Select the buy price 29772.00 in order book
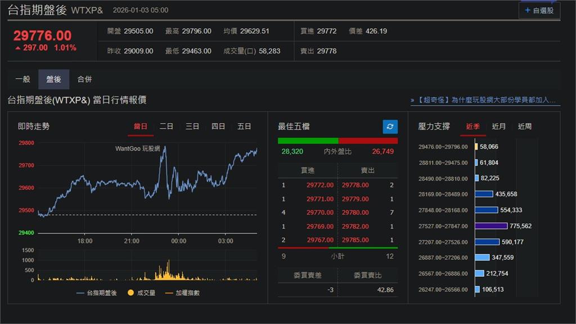The width and height of the screenshot is (576, 324). [321, 185]
